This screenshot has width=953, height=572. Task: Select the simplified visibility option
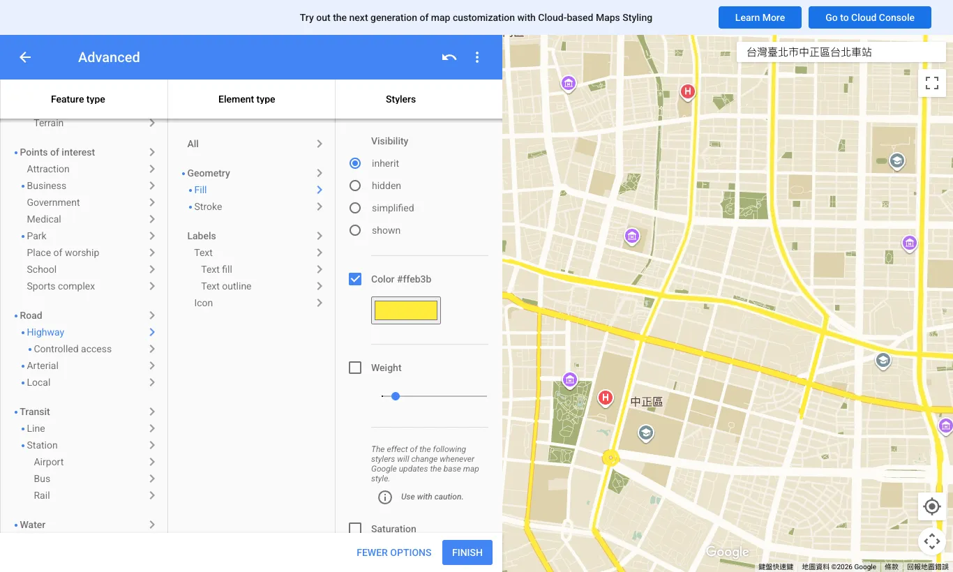tap(355, 208)
